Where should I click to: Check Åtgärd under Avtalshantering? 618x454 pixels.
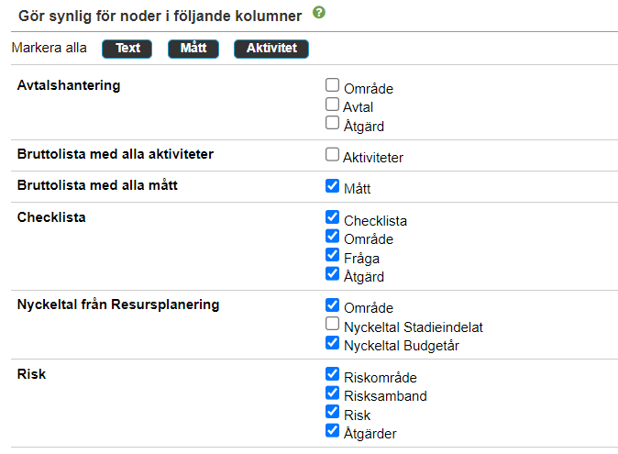tap(332, 123)
